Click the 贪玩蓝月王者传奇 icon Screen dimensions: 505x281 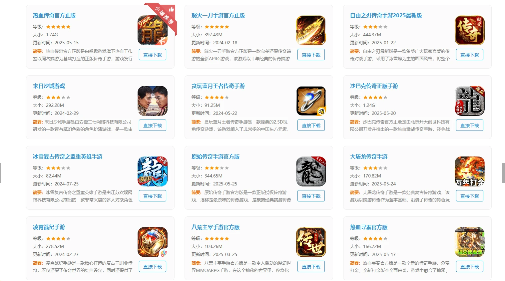click(311, 101)
